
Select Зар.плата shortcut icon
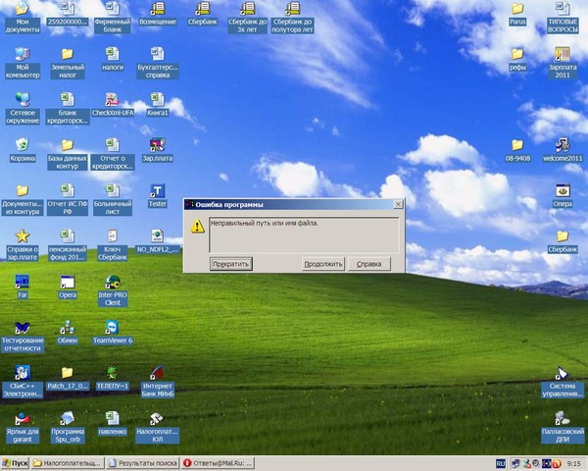[x=158, y=149]
